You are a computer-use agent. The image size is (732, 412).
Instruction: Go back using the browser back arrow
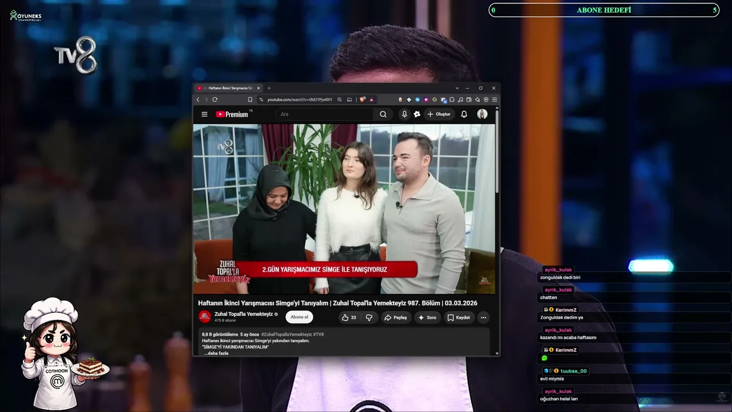pos(198,100)
